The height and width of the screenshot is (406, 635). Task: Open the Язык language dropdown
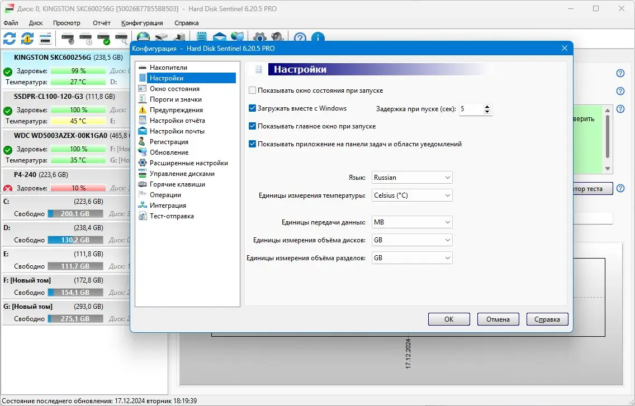pos(412,177)
